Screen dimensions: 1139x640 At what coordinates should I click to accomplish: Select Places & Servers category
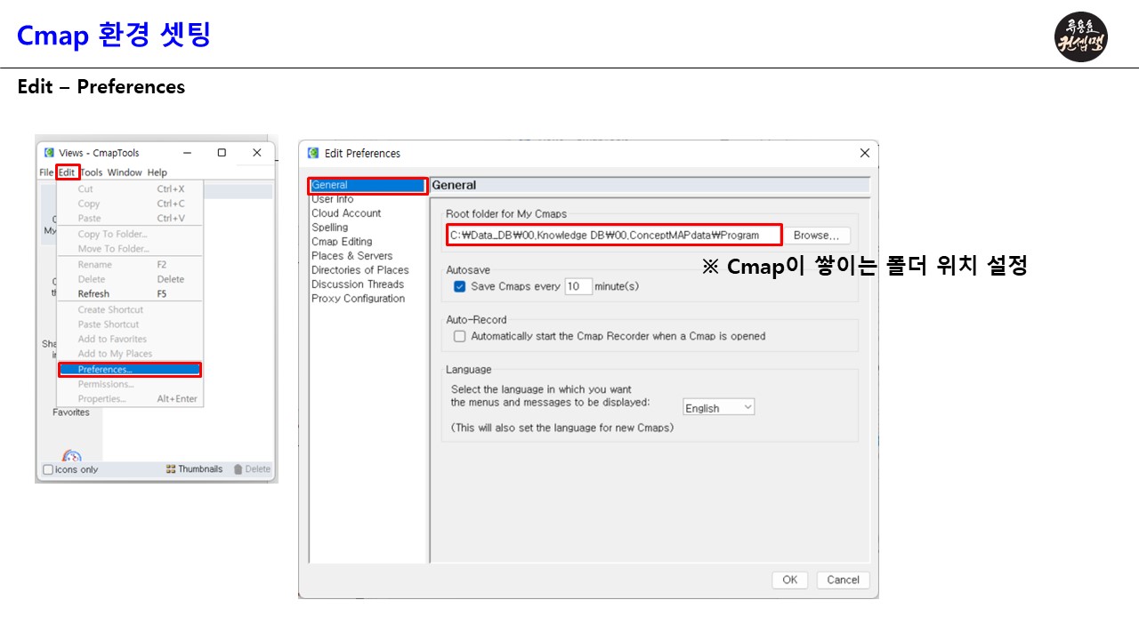[351, 256]
